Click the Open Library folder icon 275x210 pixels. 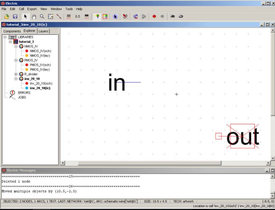point(7,16)
